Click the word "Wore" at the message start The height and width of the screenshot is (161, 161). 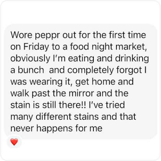pos(21,35)
